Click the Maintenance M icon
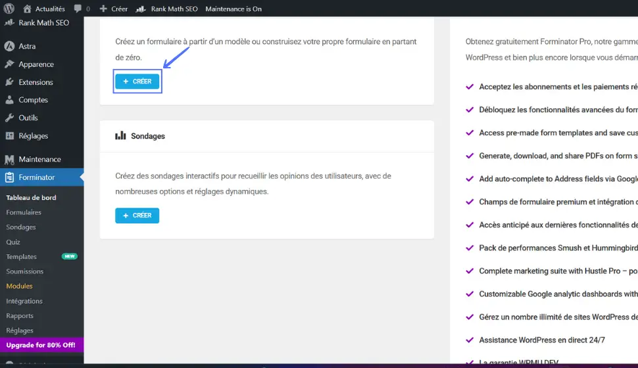 point(9,160)
